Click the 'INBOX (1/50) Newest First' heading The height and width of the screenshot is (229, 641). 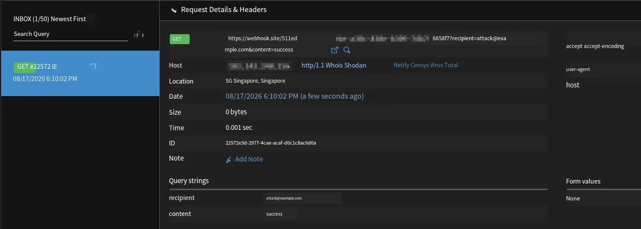click(50, 19)
